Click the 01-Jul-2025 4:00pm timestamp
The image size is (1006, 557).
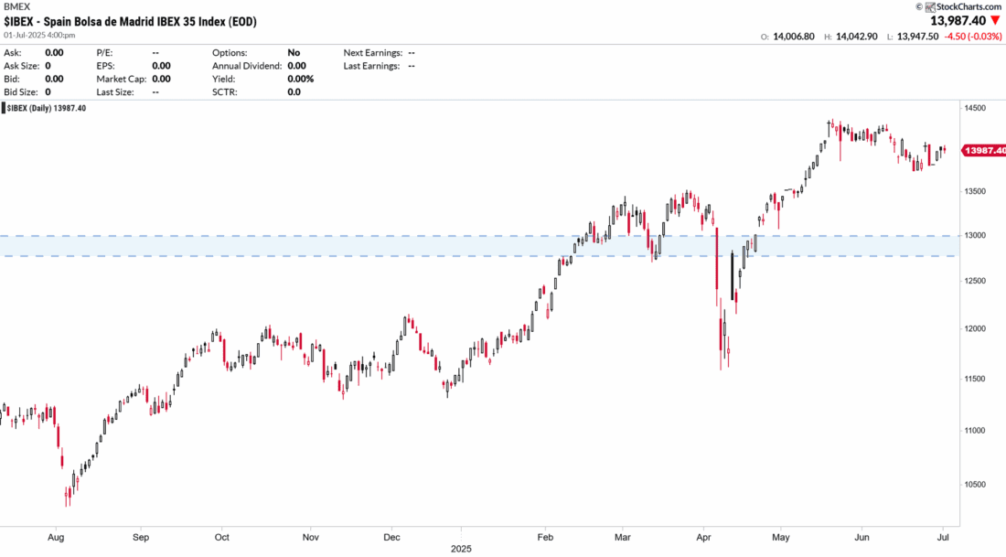[39, 36]
